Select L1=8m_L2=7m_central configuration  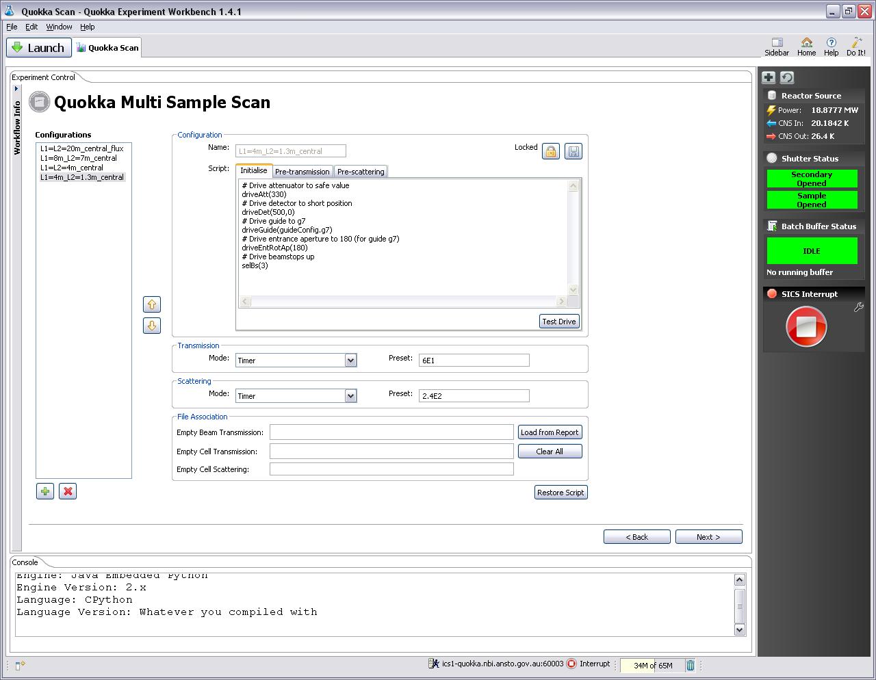(78, 158)
